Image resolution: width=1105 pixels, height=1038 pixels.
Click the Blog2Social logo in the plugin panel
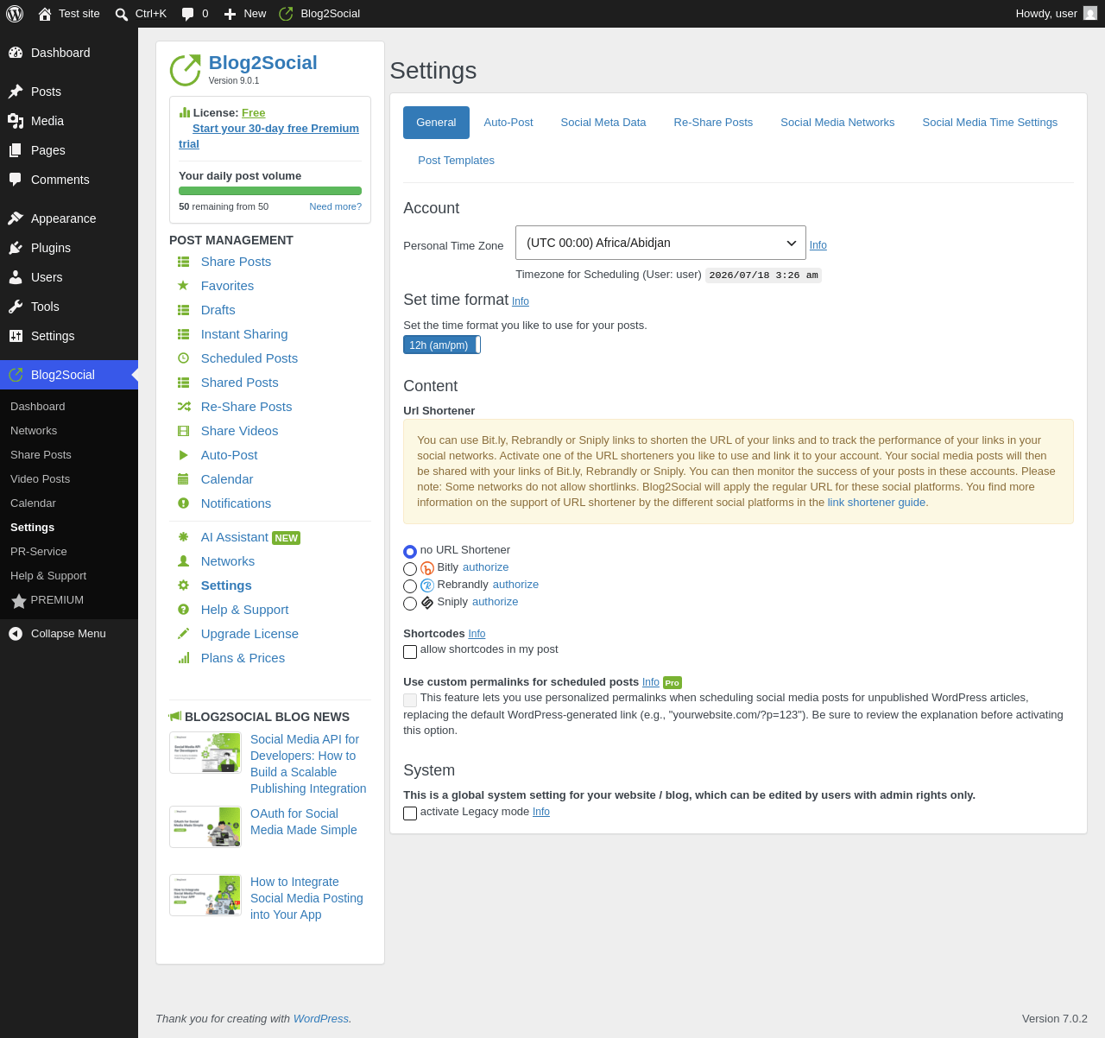click(x=185, y=70)
